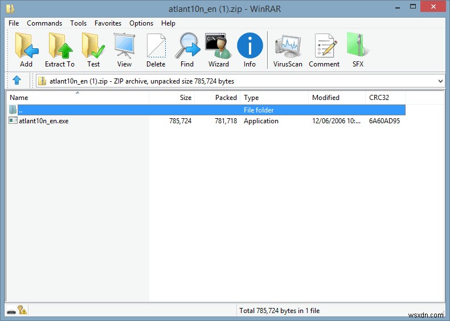
Task: Click the Extract To toolbar icon
Action: click(60, 50)
